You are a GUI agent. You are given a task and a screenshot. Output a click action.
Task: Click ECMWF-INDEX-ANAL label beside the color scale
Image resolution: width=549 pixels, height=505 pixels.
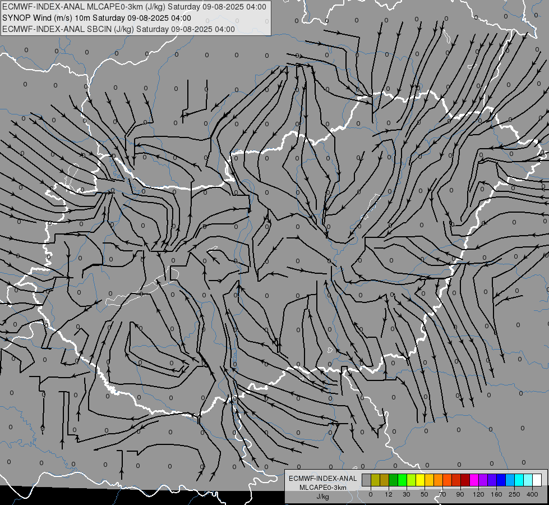click(322, 479)
